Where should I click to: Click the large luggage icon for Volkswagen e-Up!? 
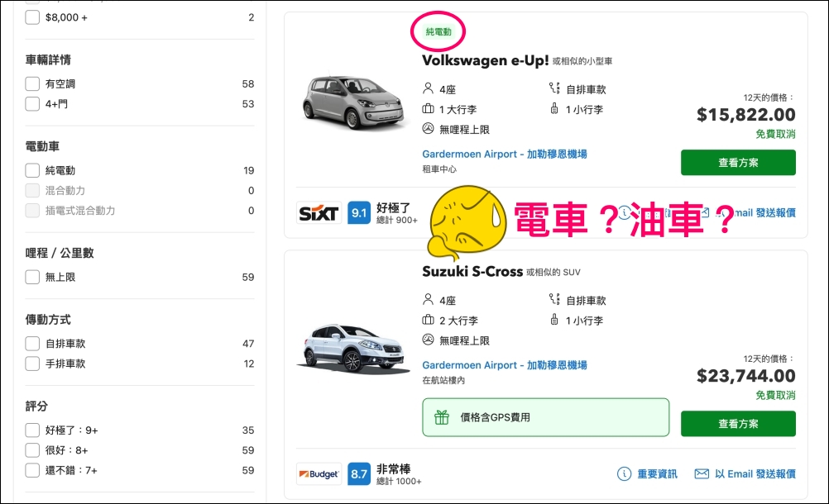(428, 109)
